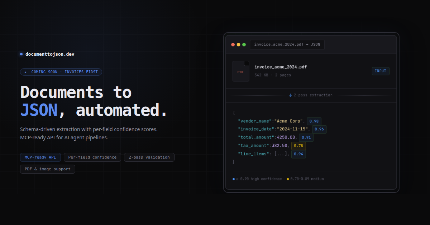
Task: Select the 2-pass validation chip
Action: coord(149,157)
